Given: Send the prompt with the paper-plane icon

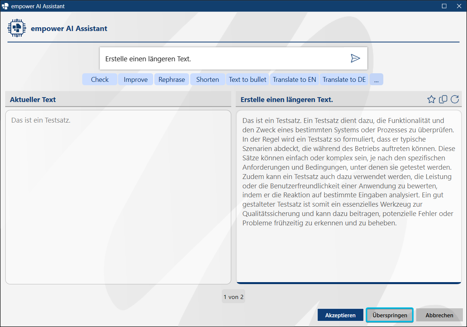Looking at the screenshot, I should tap(355, 58).
